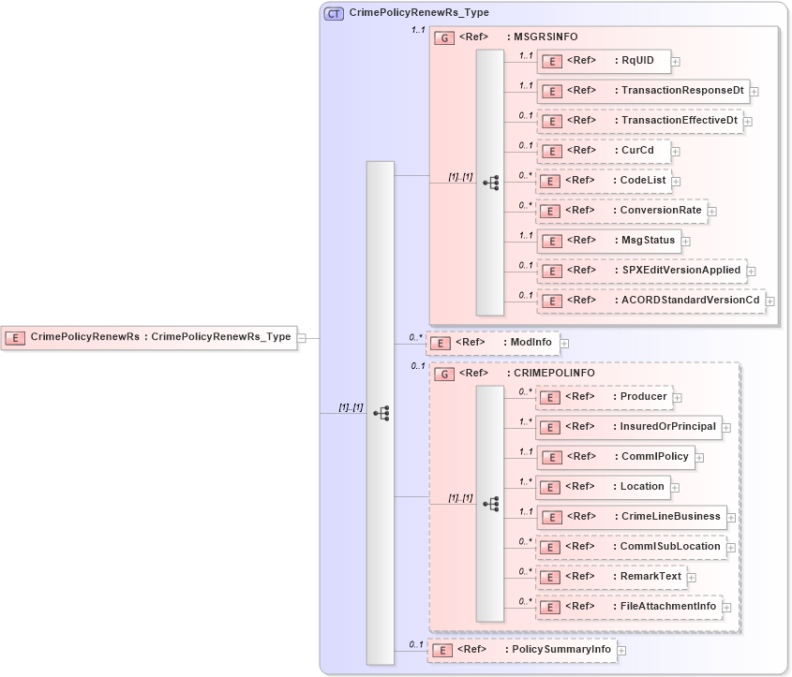Select the Producer element reference

click(550, 397)
